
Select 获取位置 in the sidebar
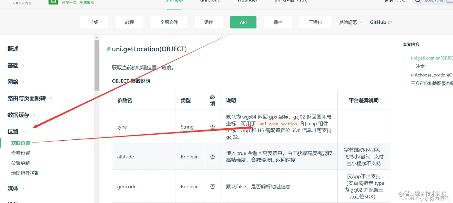pyautogui.click(x=21, y=143)
